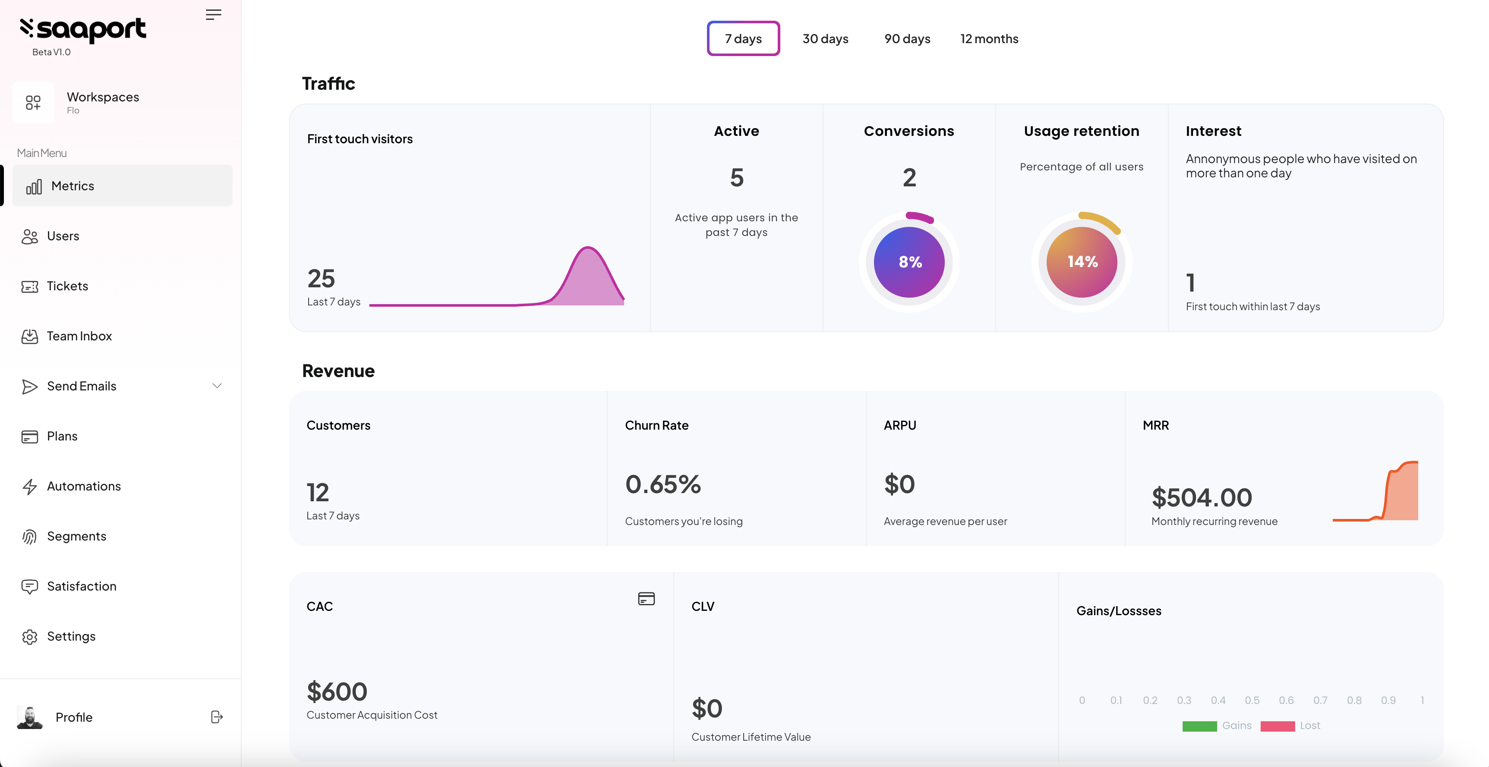Image resolution: width=1489 pixels, height=767 pixels.
Task: Navigate to Segments in the sidebar
Action: (76, 536)
